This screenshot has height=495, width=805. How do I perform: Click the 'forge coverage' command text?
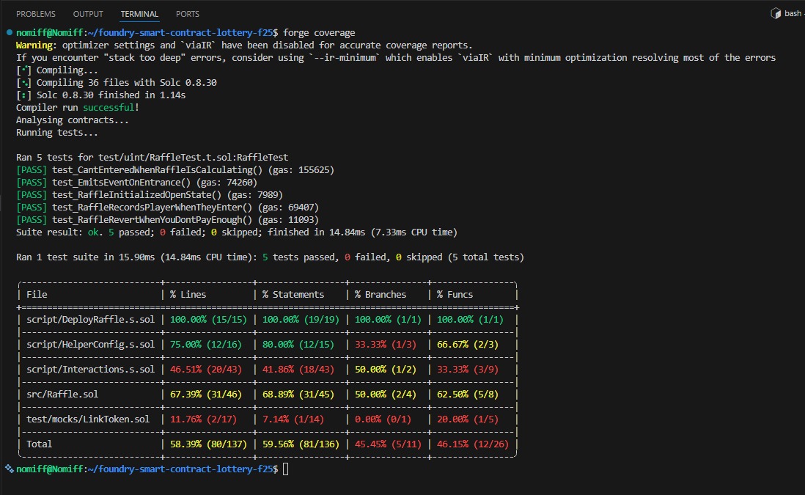319,33
